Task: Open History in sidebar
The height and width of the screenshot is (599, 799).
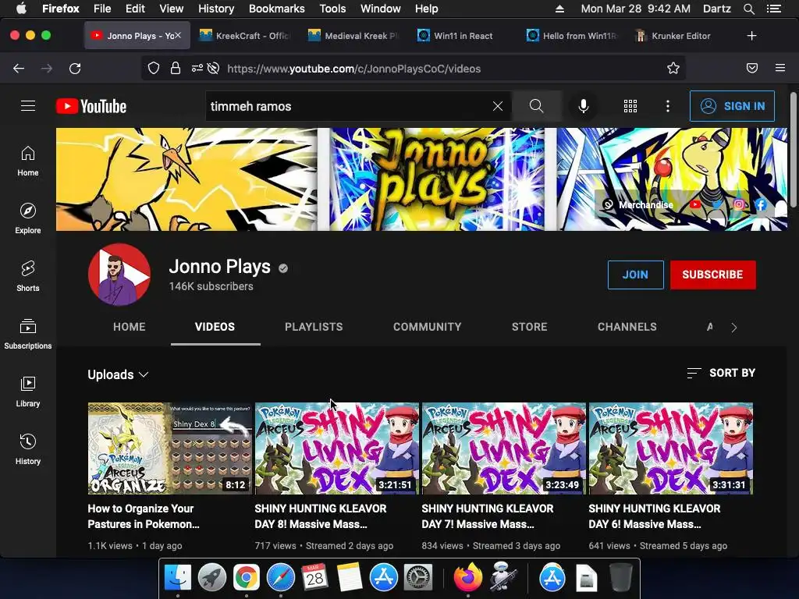Action: [x=28, y=448]
